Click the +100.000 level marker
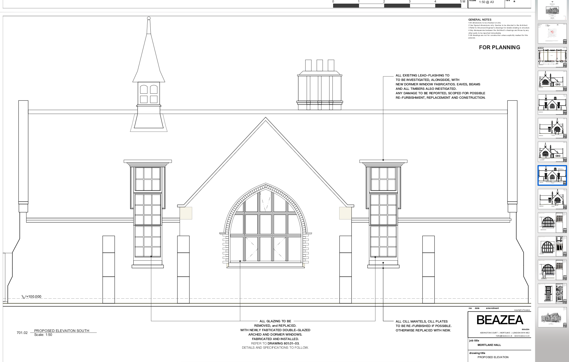 (x=33, y=297)
